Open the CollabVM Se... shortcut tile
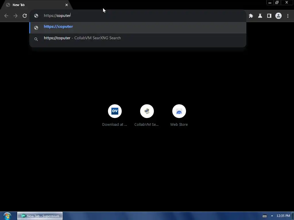The image size is (294, 220). pyautogui.click(x=147, y=115)
